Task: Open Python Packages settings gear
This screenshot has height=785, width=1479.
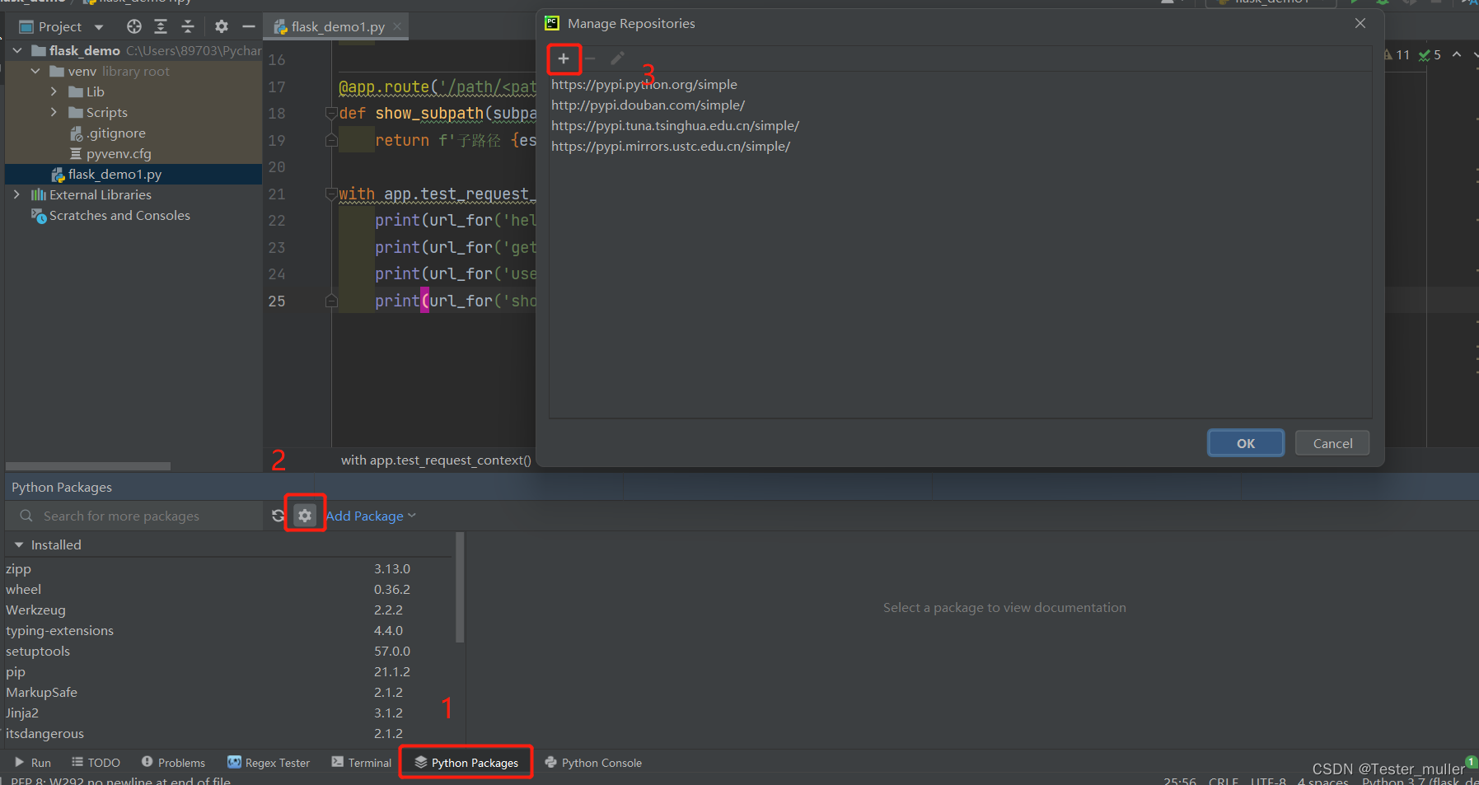Action: pyautogui.click(x=305, y=516)
